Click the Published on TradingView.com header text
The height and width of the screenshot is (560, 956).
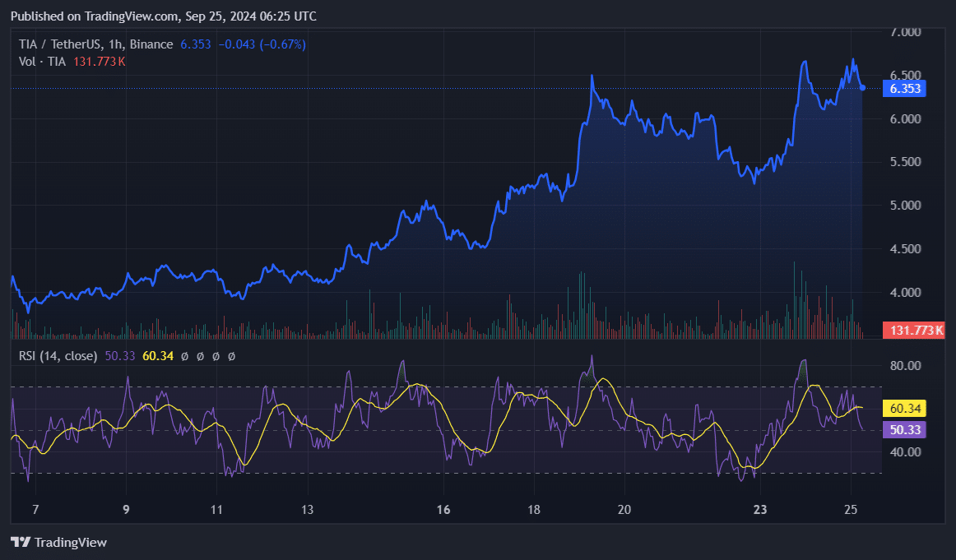point(163,16)
